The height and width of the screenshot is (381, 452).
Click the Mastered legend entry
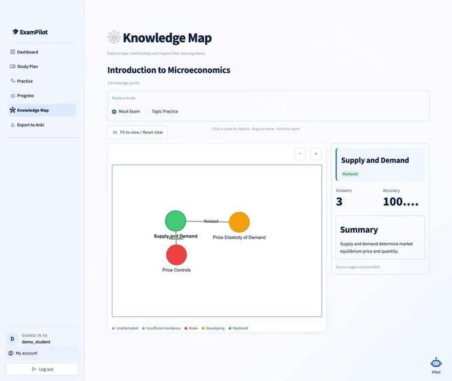tap(238, 328)
